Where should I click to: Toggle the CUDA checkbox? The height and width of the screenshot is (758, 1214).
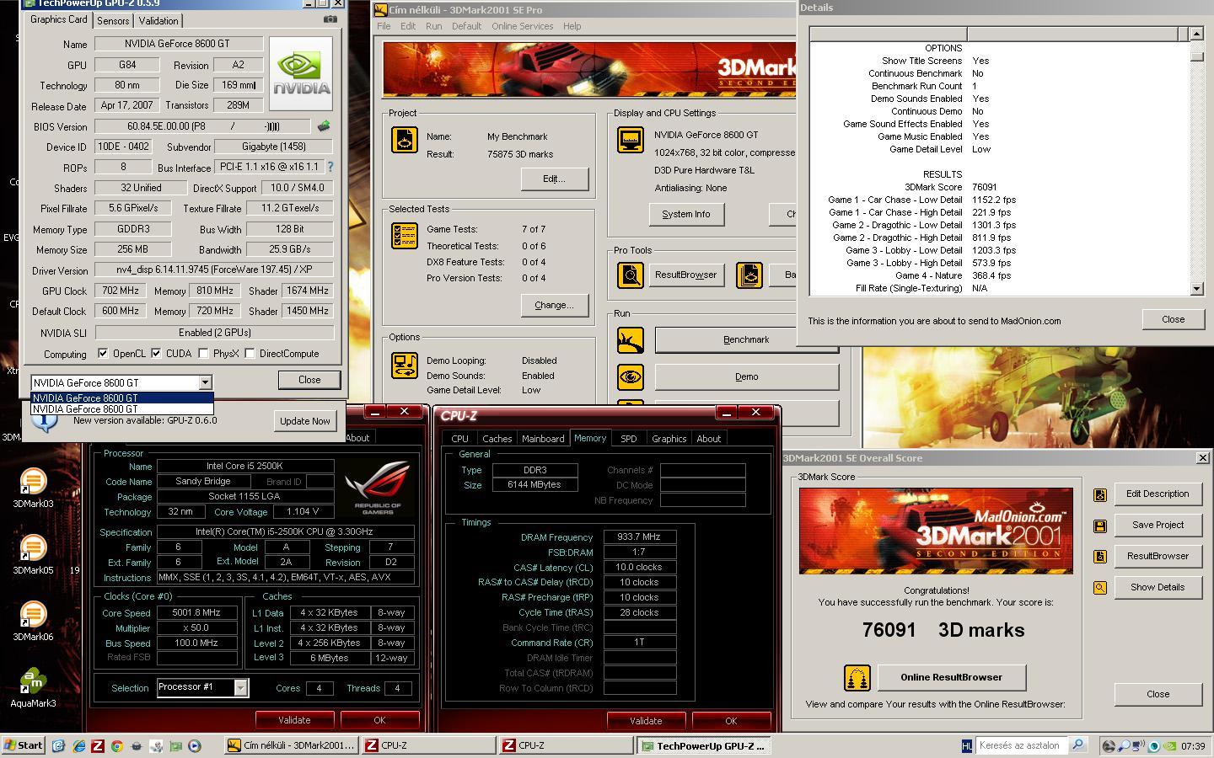tap(156, 354)
